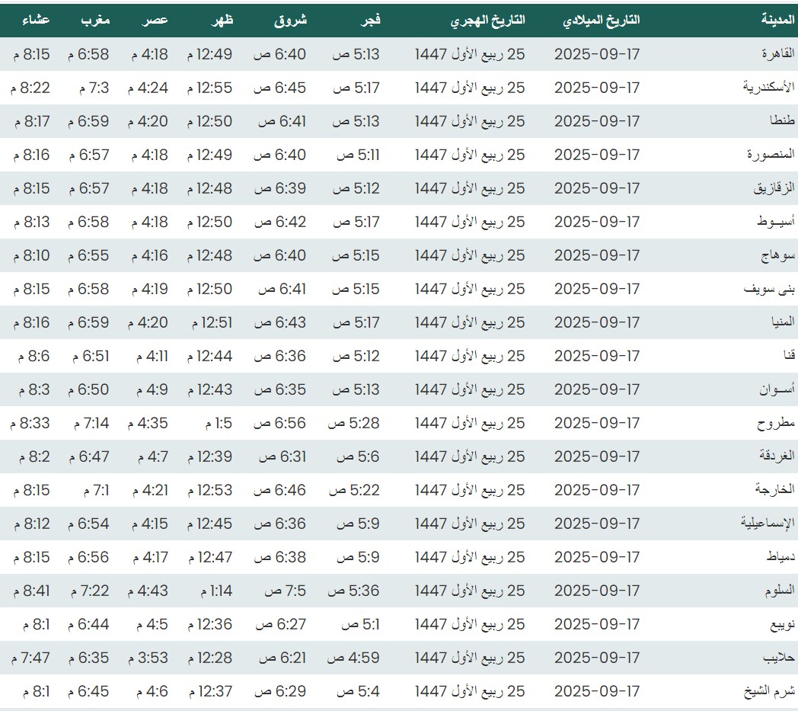
Task: Click the عشاء column header
Action: [x=36, y=20]
